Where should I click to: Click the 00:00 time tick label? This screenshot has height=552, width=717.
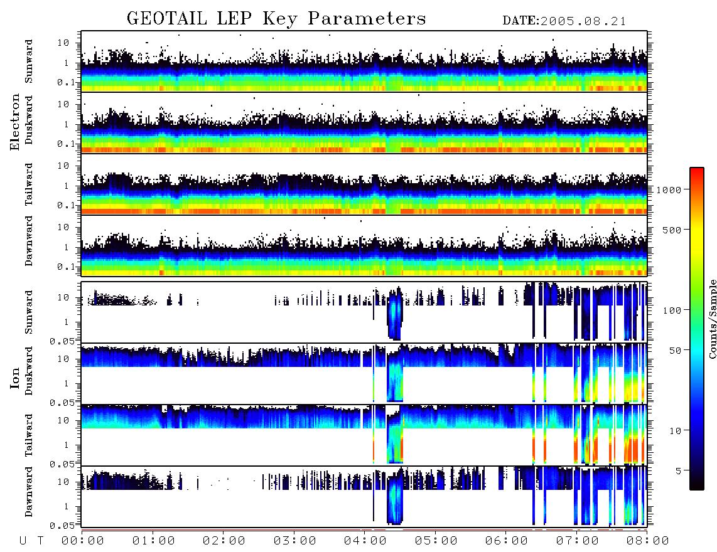pyautogui.click(x=83, y=541)
